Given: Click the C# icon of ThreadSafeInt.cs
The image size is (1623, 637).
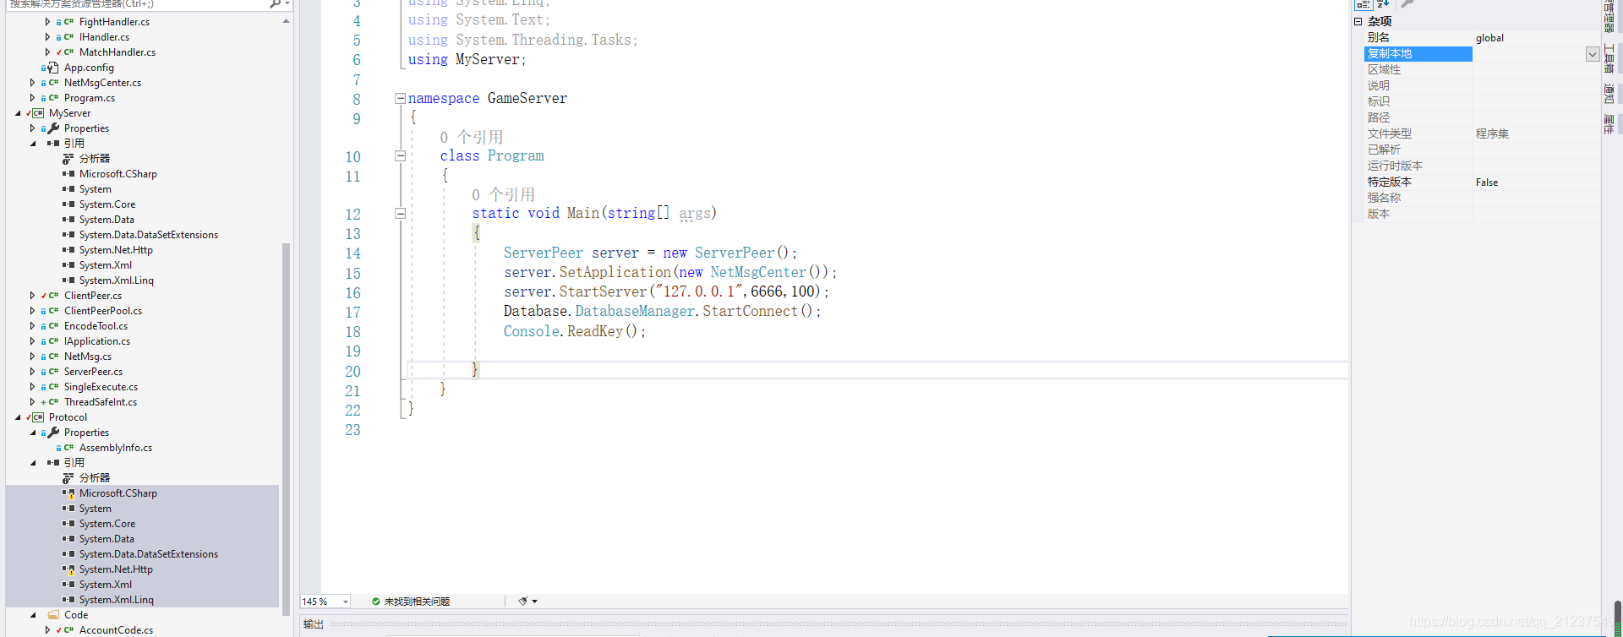Looking at the screenshot, I should (53, 402).
